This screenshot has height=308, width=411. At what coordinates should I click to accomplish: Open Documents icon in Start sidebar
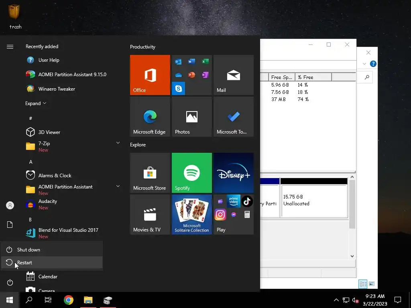pos(10,225)
